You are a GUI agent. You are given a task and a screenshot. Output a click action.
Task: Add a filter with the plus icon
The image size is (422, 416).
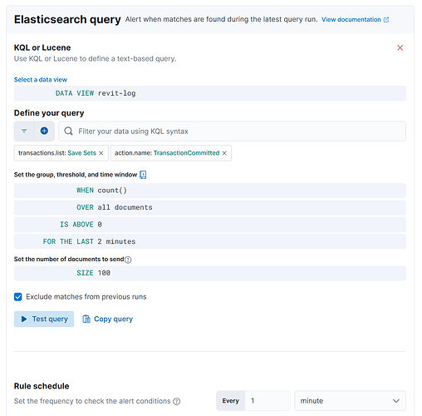pyautogui.click(x=44, y=131)
